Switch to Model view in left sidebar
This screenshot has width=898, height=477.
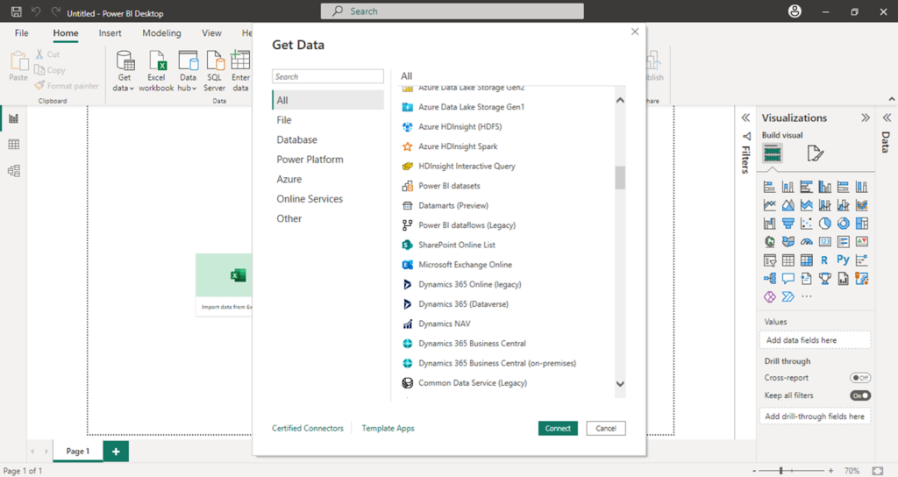coord(14,171)
